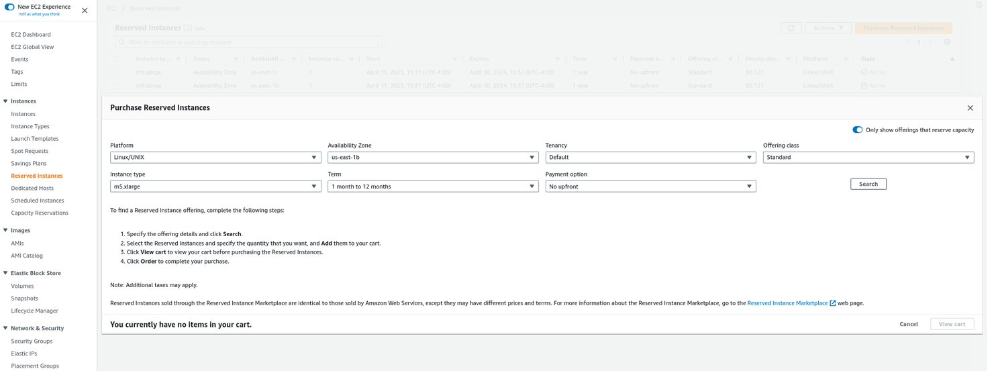Open the Offering class dropdown
The height and width of the screenshot is (371, 998).
pos(868,158)
